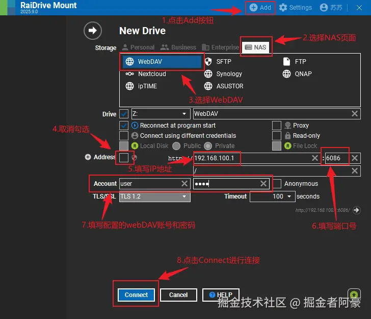The width and height of the screenshot is (371, 319).
Task: Select the Private radio button
Action: (208, 146)
